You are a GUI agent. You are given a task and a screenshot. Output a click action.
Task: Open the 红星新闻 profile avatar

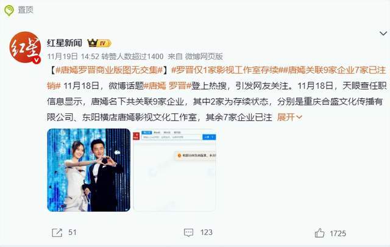(25, 48)
